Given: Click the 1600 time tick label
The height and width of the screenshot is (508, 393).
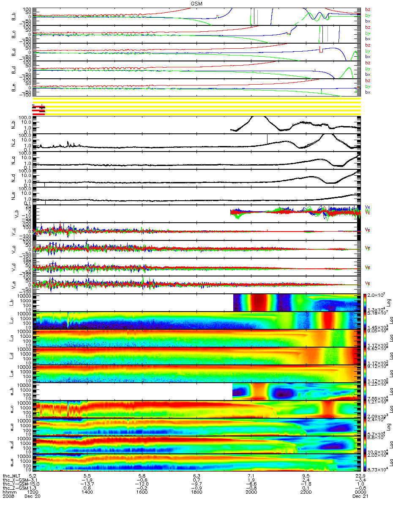Looking at the screenshot, I should 142,493.
